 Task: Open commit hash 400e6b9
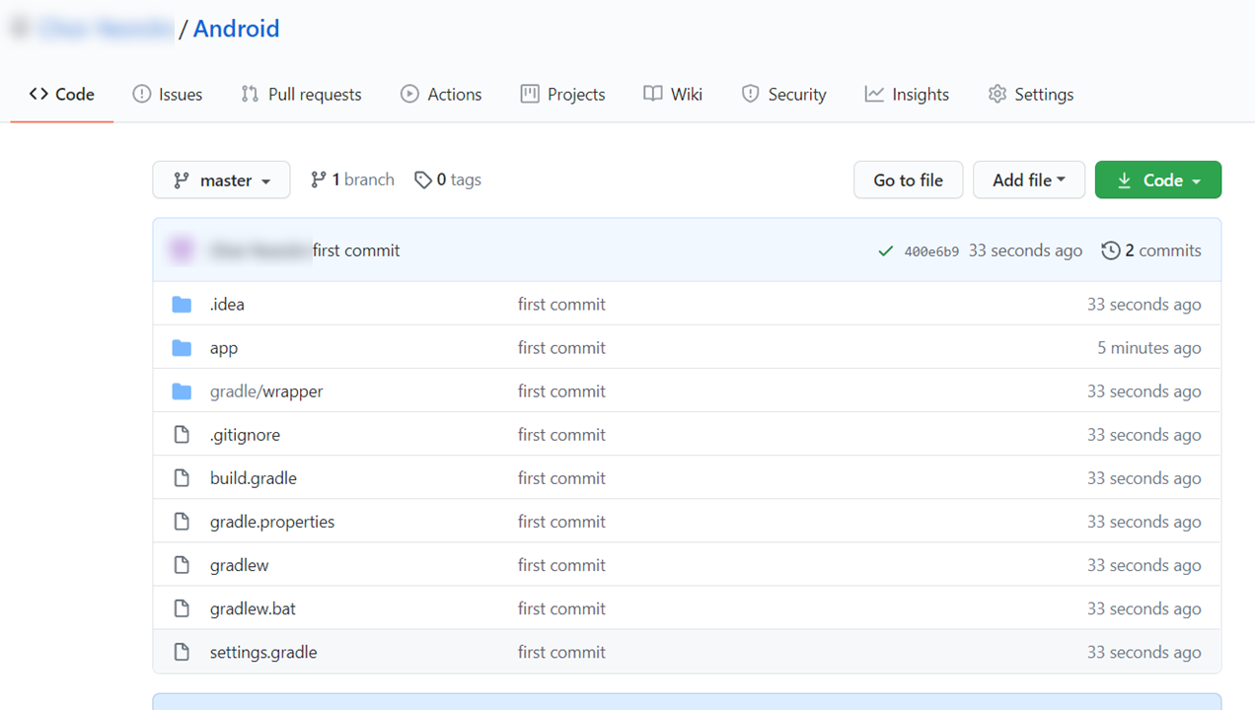pyautogui.click(x=931, y=251)
